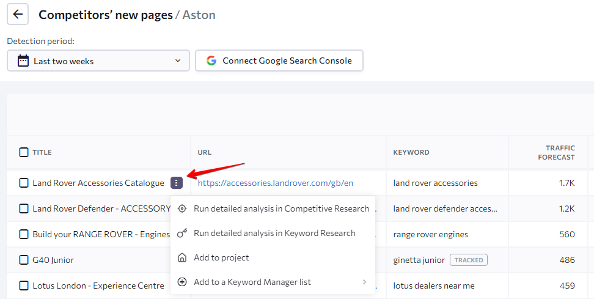Click the Aston breadcrumb text
Viewport: 594px width, 299px height.
199,15
